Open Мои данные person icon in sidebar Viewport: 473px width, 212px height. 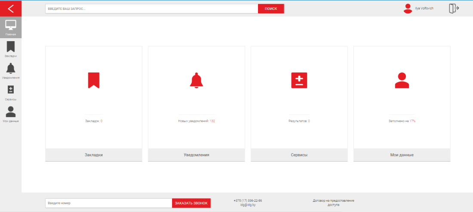[11, 112]
